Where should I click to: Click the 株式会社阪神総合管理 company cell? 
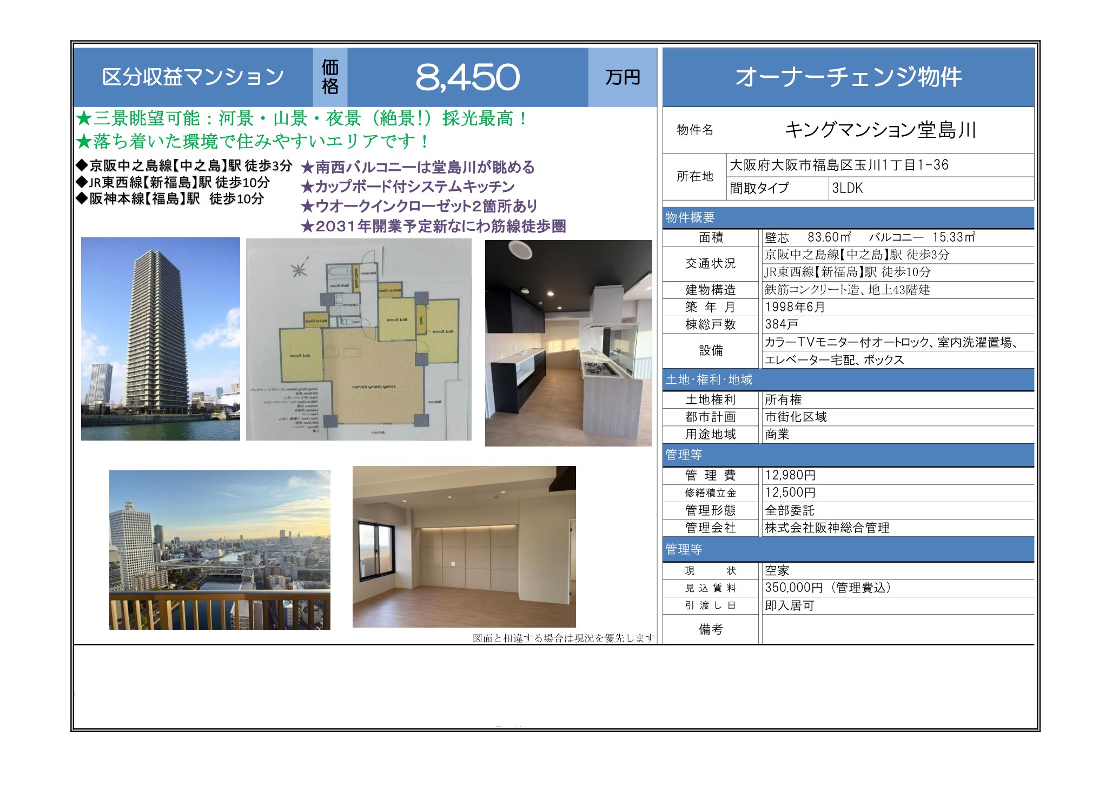point(827,528)
